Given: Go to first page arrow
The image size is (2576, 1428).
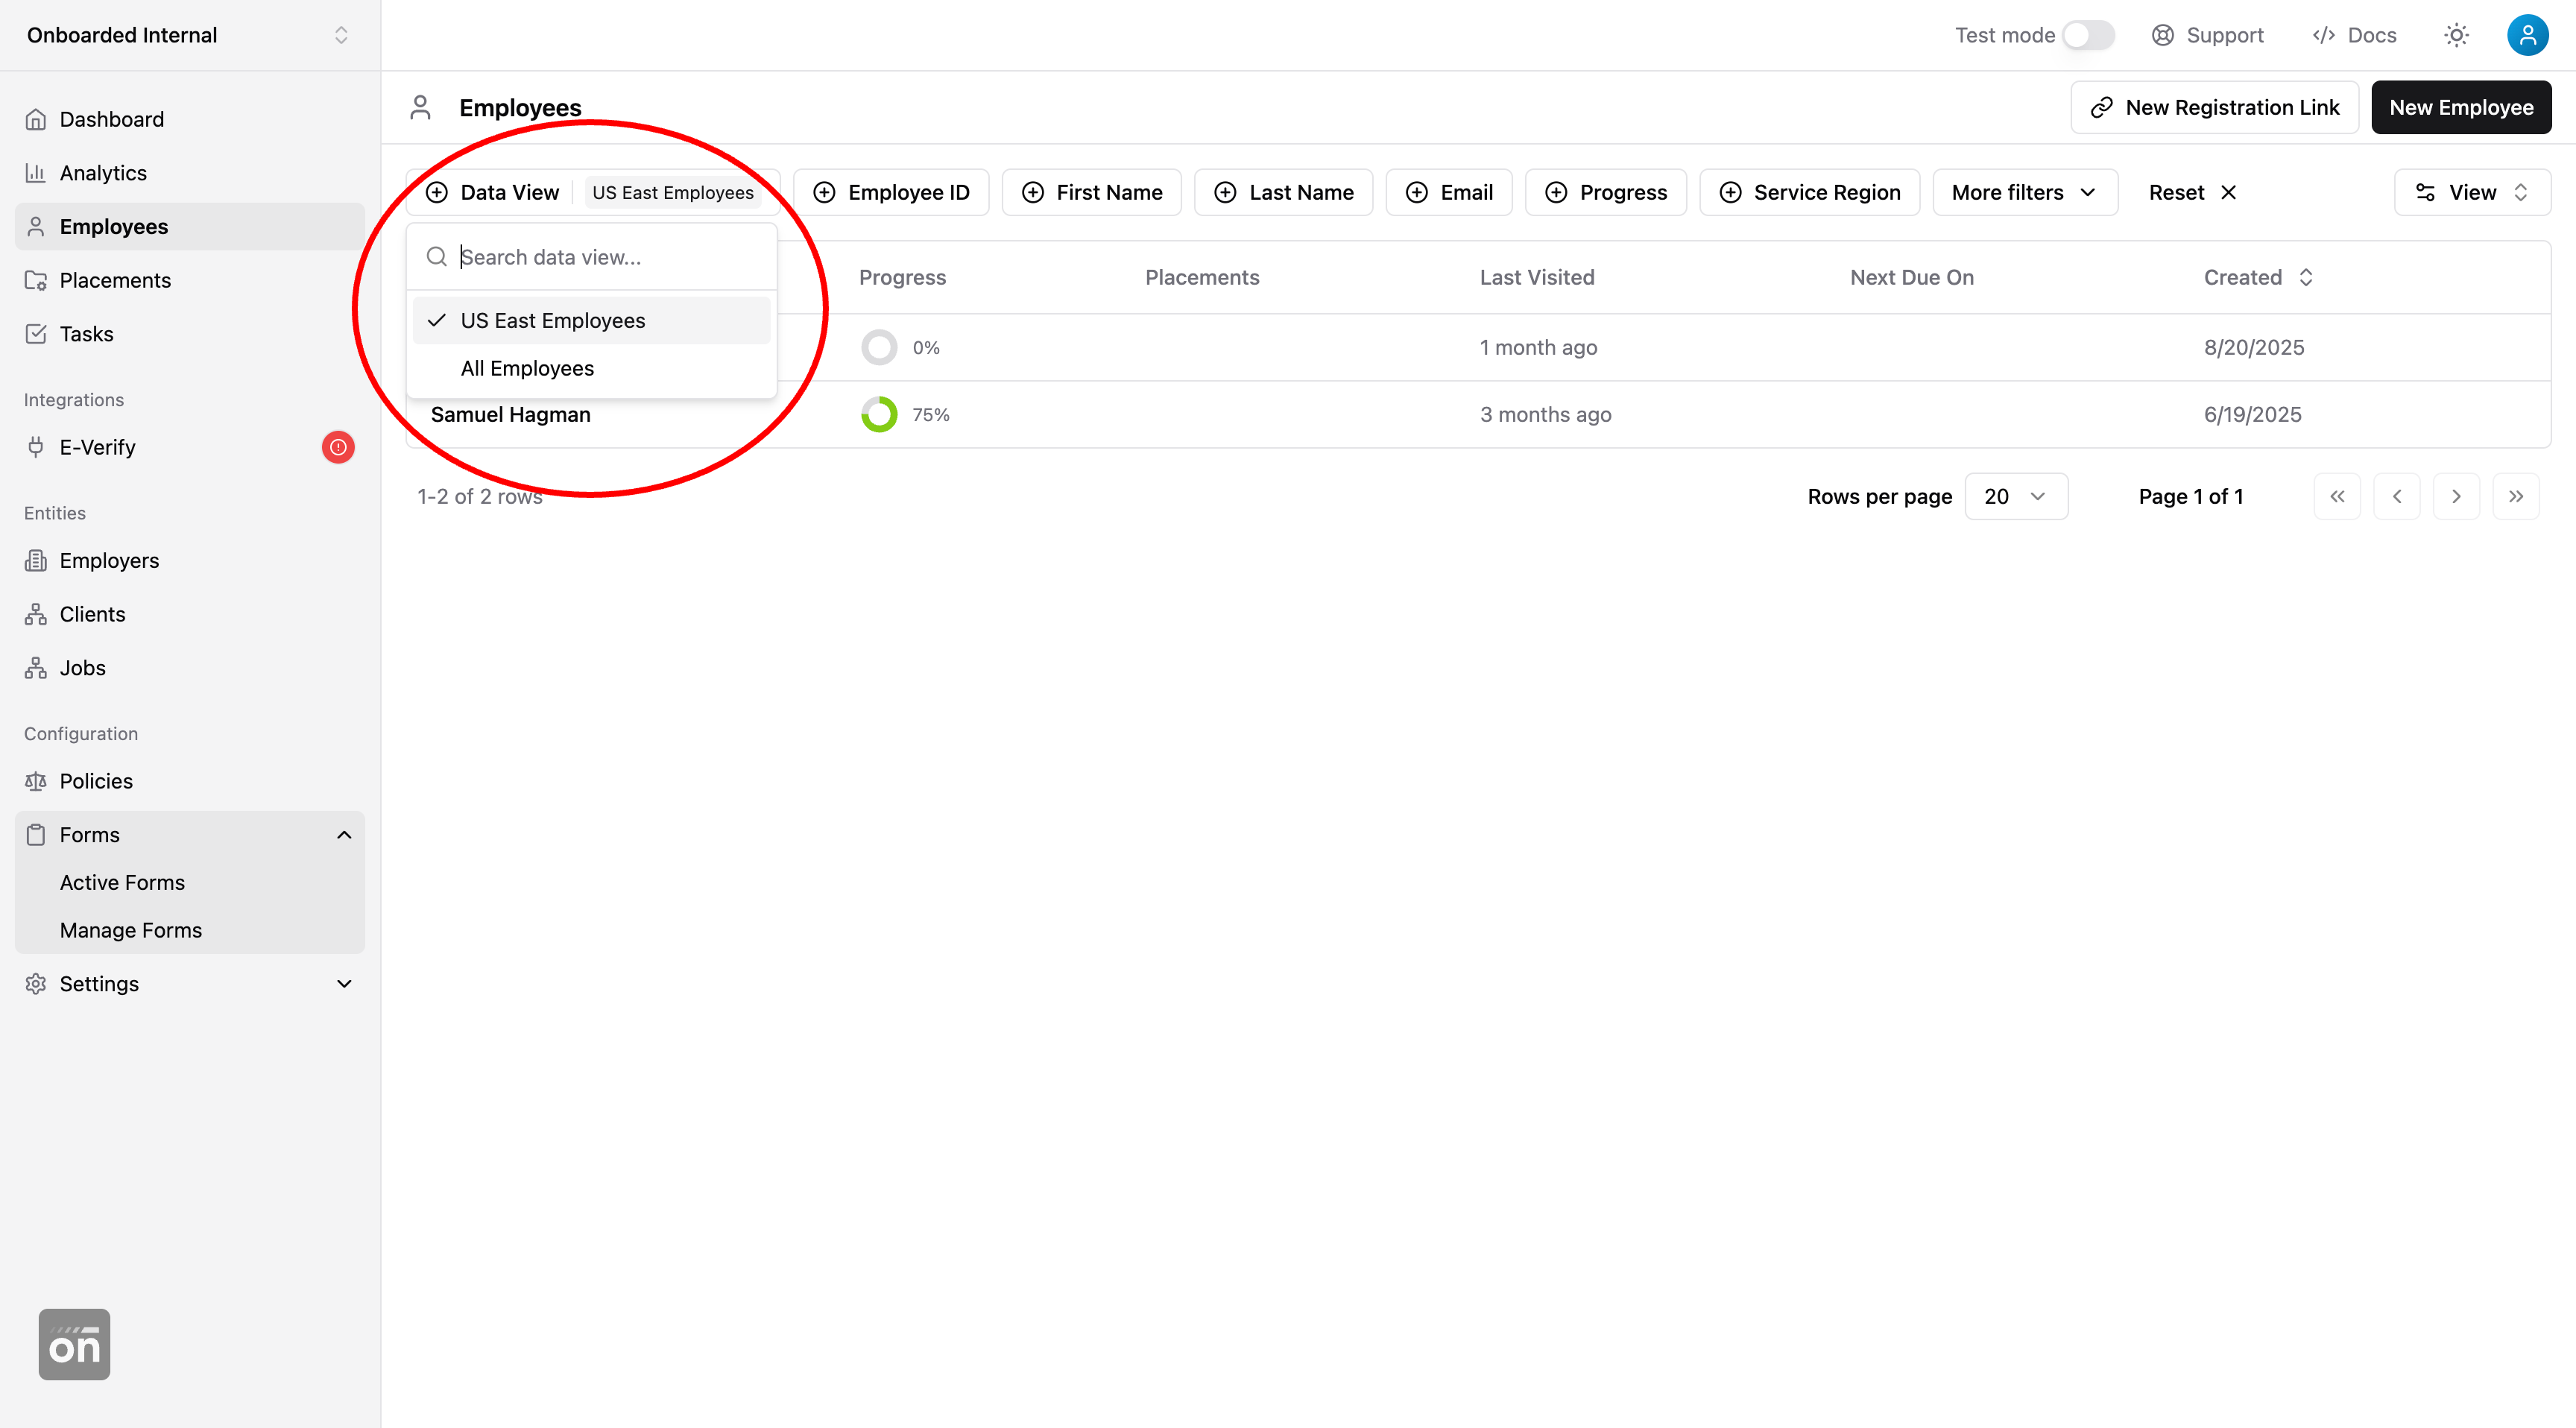Looking at the screenshot, I should pos(2337,496).
